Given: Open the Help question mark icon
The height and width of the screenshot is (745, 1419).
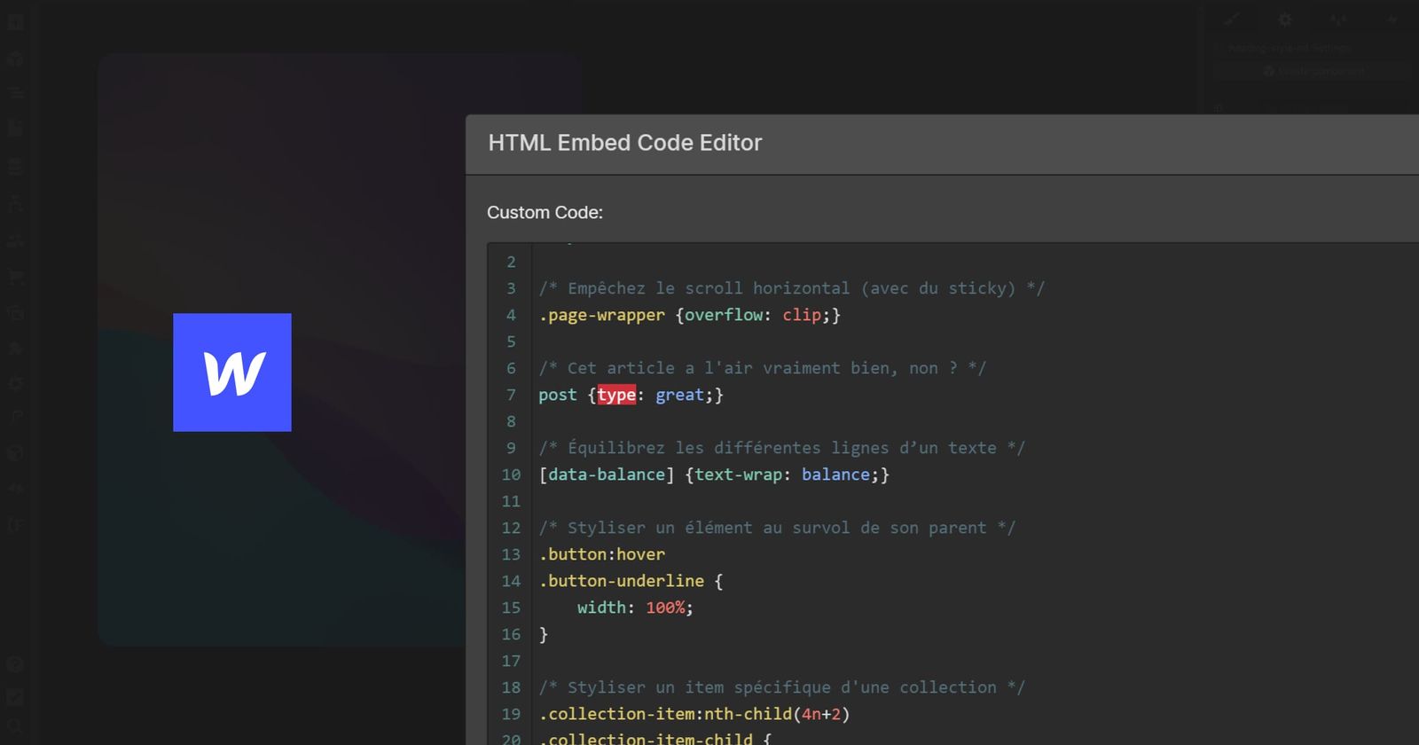Looking at the screenshot, I should (15, 664).
